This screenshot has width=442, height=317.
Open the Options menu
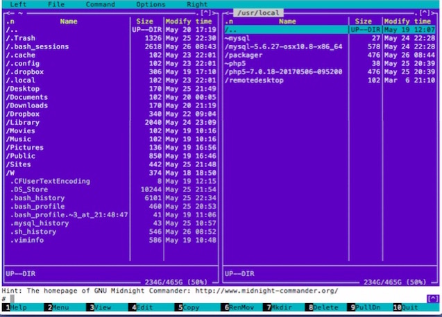(151, 4)
